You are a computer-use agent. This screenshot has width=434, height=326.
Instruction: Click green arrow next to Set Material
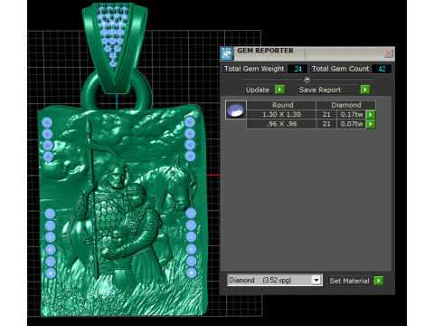click(x=379, y=281)
